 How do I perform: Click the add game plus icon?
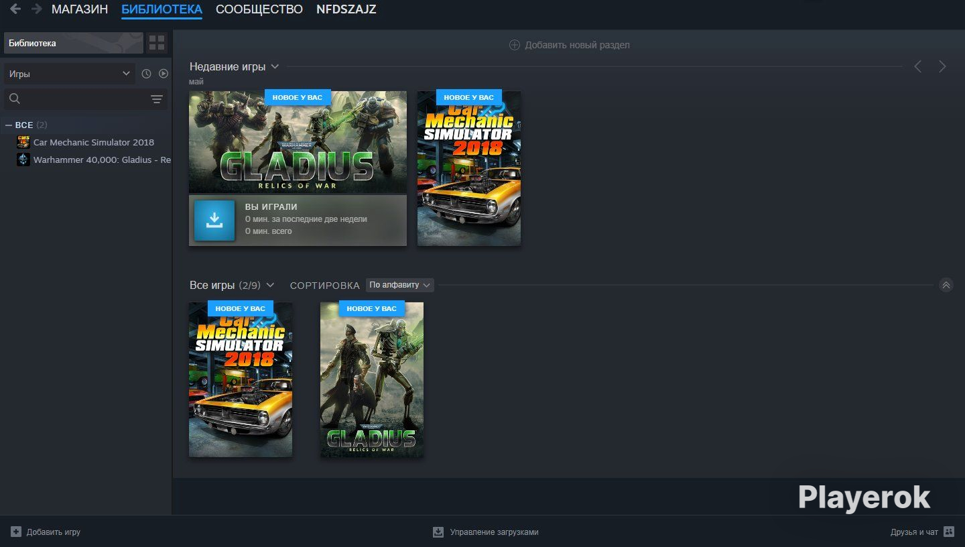tap(16, 532)
